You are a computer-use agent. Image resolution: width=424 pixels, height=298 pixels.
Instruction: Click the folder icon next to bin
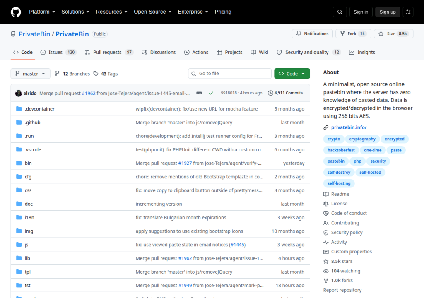[x=19, y=163]
